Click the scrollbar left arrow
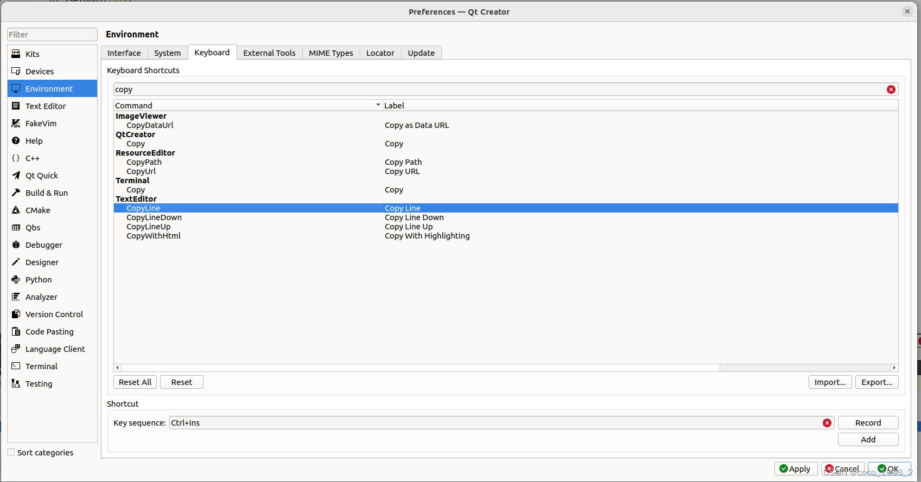The height and width of the screenshot is (482, 921). pyautogui.click(x=117, y=368)
